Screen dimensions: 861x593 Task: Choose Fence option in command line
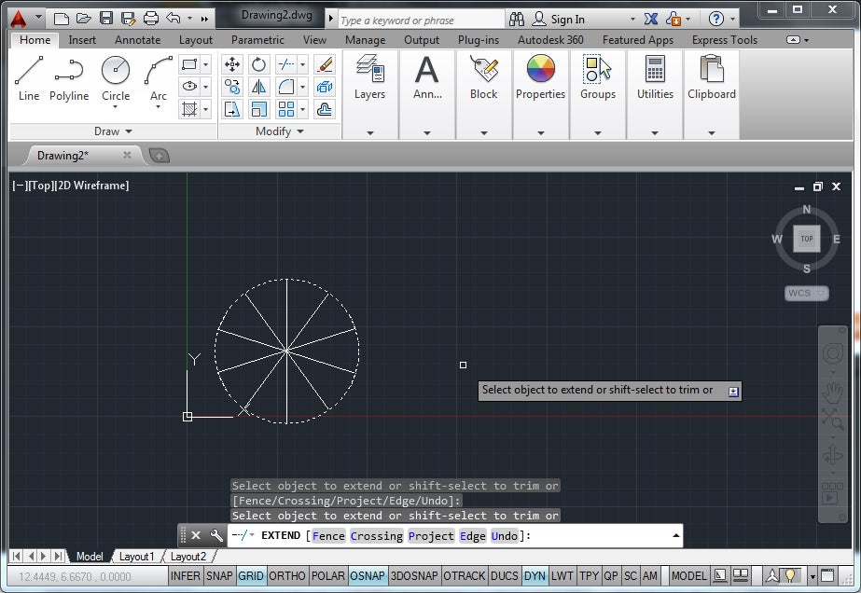pos(328,535)
